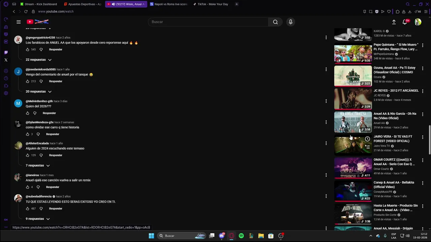Dislike the @ianeiroa comment

38,187
